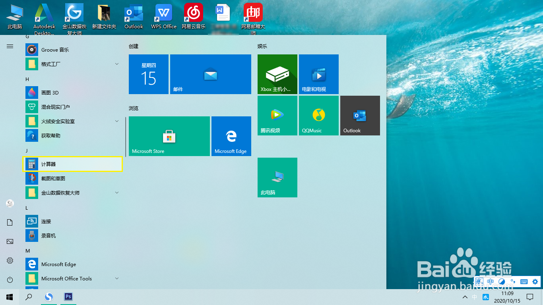Screen dimensions: 543x305
Task: Open the QQMusic tile
Action: coord(319,116)
